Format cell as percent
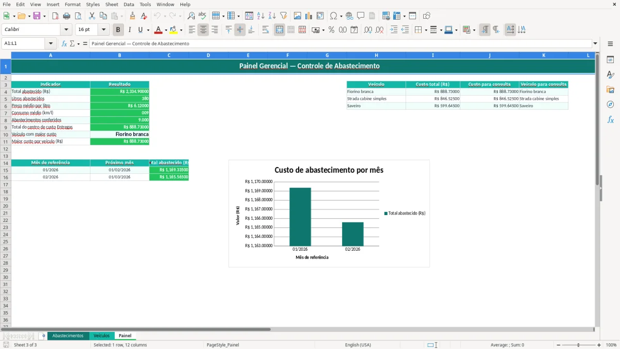The width and height of the screenshot is (620, 349). click(331, 30)
